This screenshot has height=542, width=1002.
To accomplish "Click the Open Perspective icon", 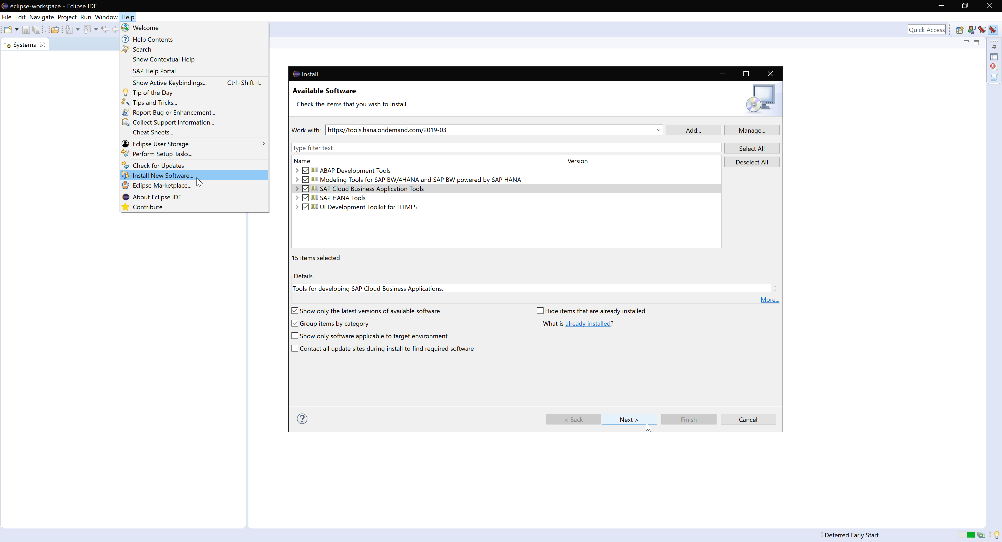I will click(960, 30).
